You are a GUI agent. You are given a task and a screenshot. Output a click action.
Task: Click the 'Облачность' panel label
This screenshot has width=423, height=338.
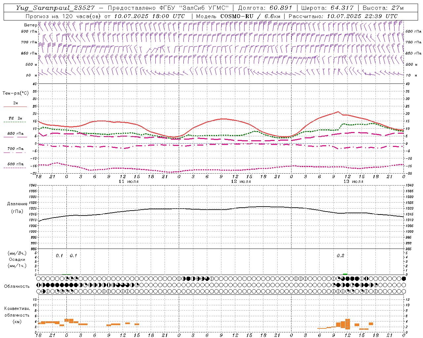click(x=17, y=286)
